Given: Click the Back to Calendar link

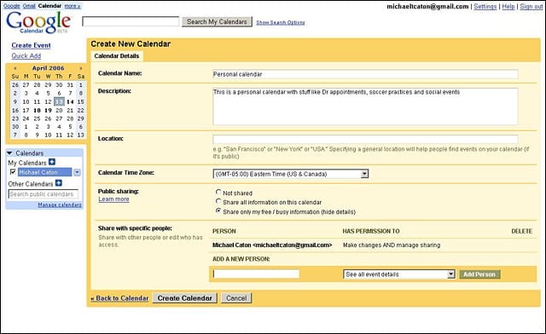Looking at the screenshot, I should [x=119, y=298].
